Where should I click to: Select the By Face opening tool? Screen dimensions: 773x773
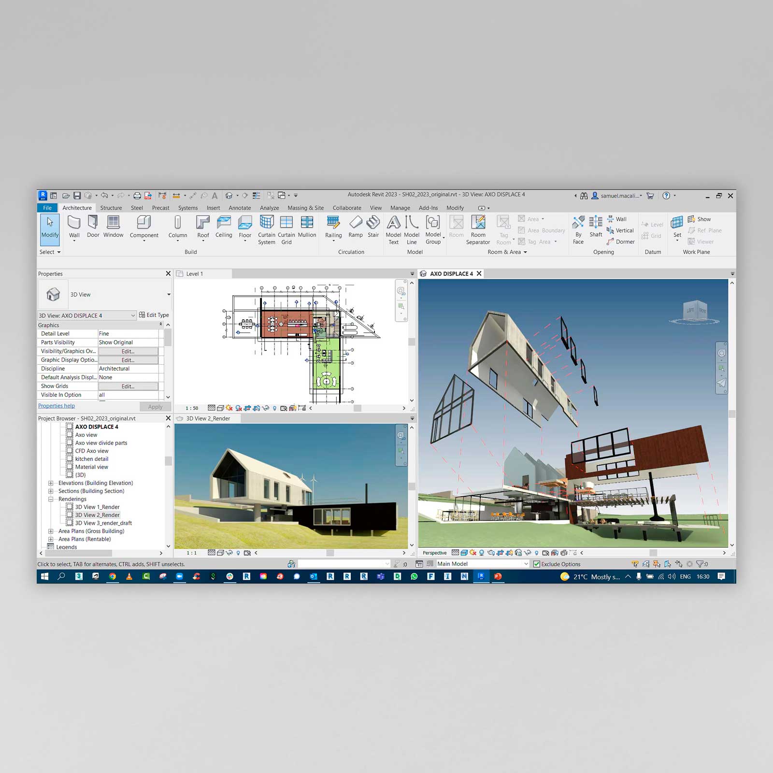click(x=578, y=230)
